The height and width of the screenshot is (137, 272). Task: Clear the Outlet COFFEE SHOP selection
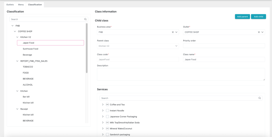coord(259,32)
